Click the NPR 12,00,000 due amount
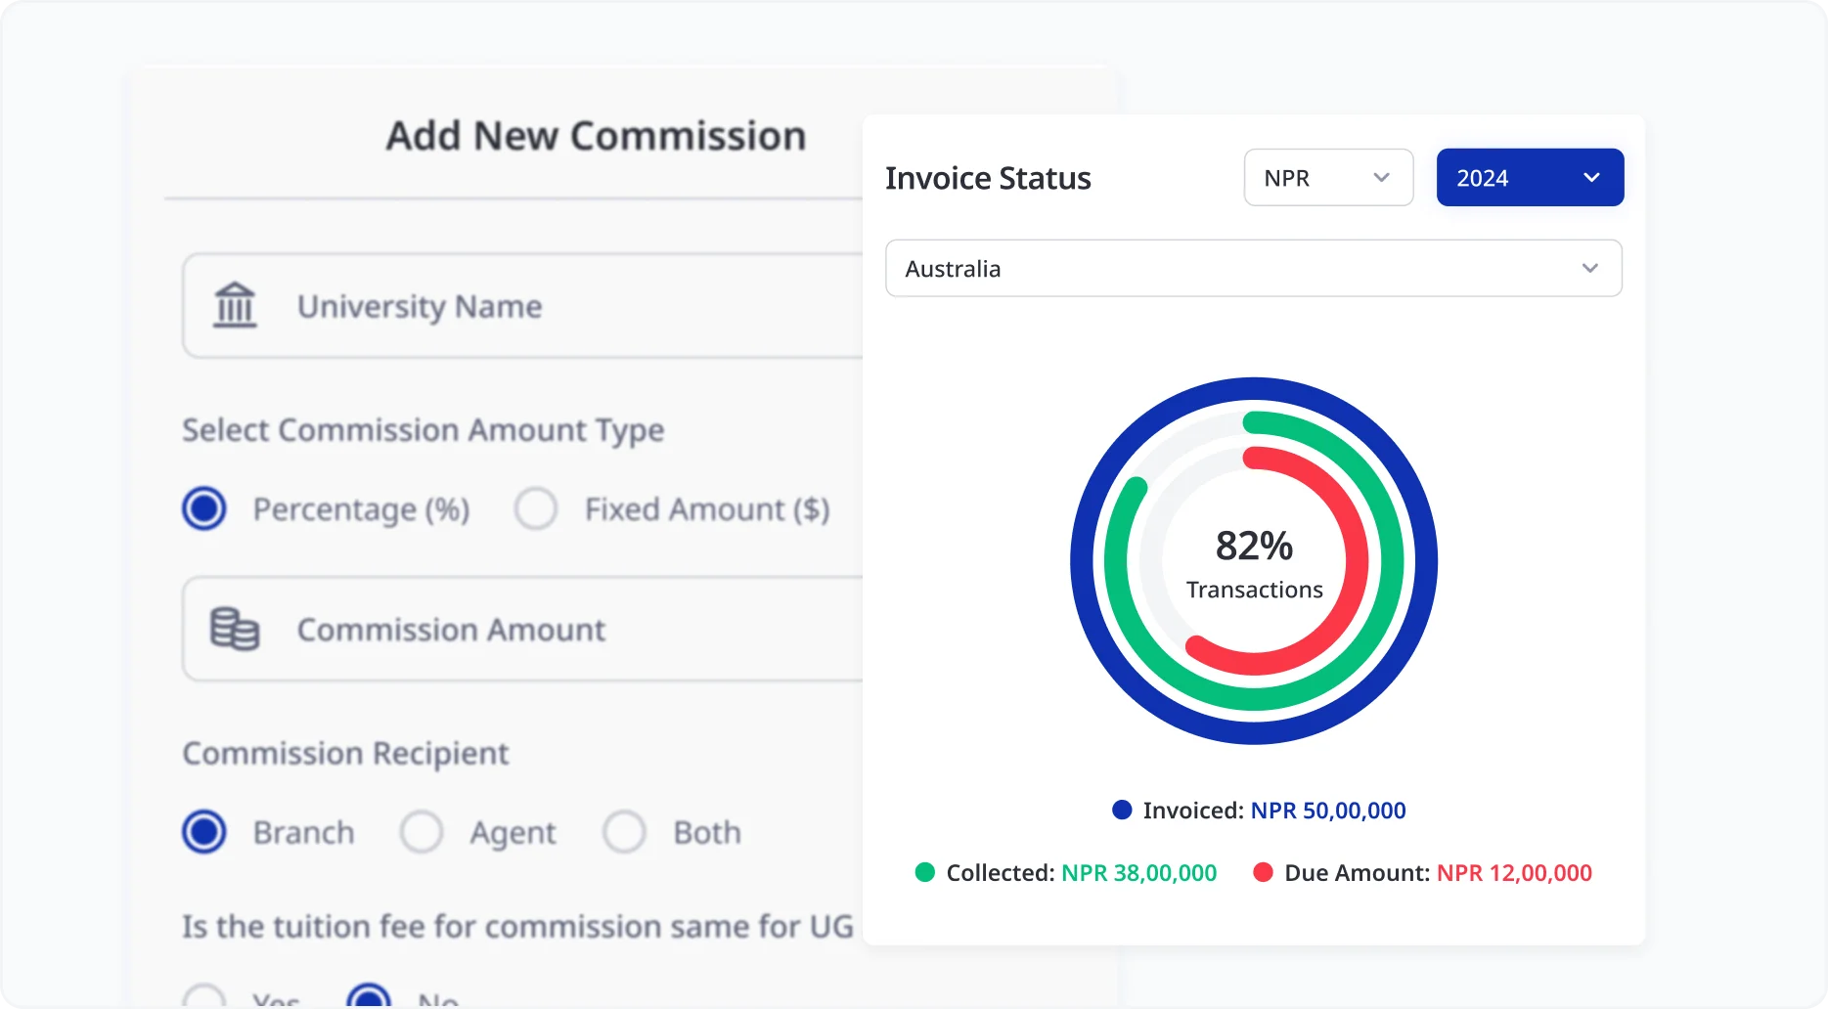 (1515, 872)
